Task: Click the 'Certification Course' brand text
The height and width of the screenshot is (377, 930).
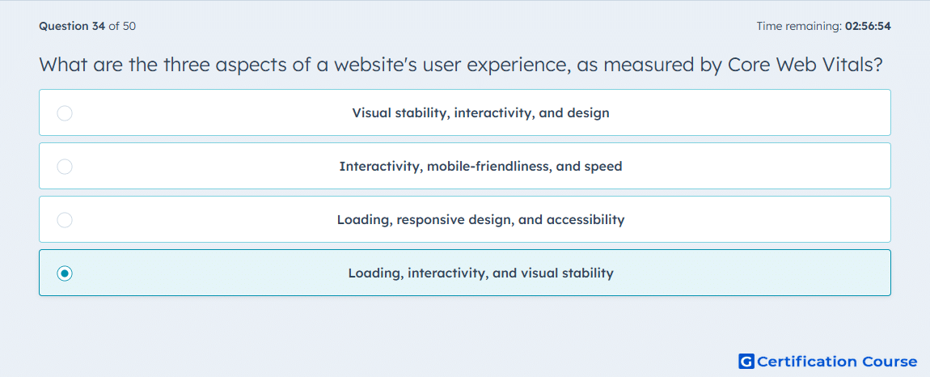Action: 837,361
